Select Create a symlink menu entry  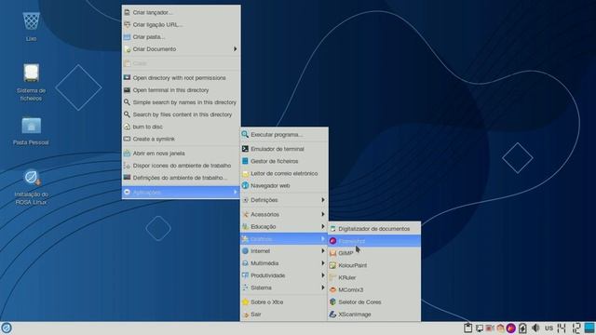click(x=182, y=139)
